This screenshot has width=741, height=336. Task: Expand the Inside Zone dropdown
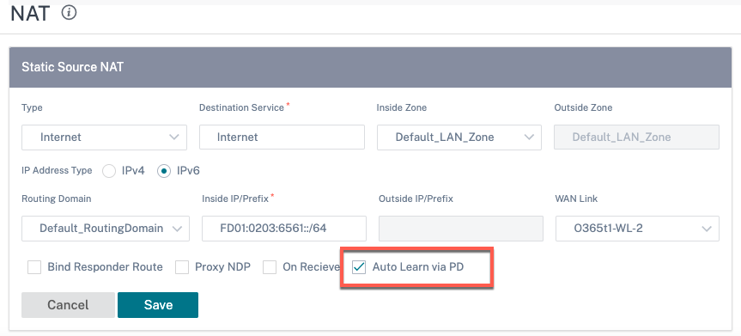(459, 137)
